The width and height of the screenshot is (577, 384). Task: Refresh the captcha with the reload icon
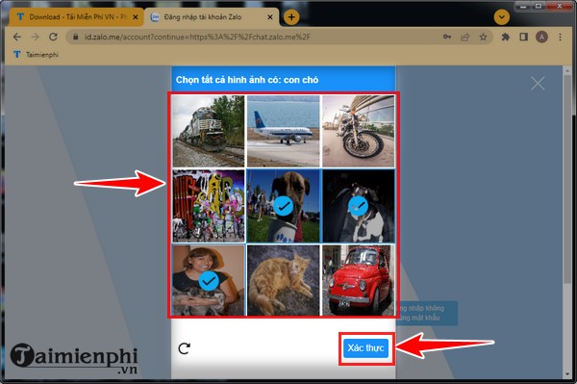point(184,348)
